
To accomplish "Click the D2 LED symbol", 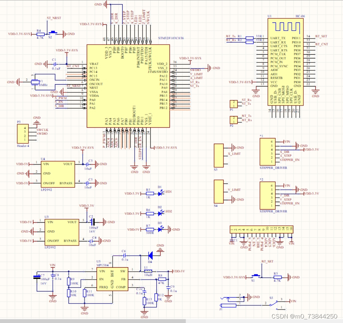I will point(161,213).
